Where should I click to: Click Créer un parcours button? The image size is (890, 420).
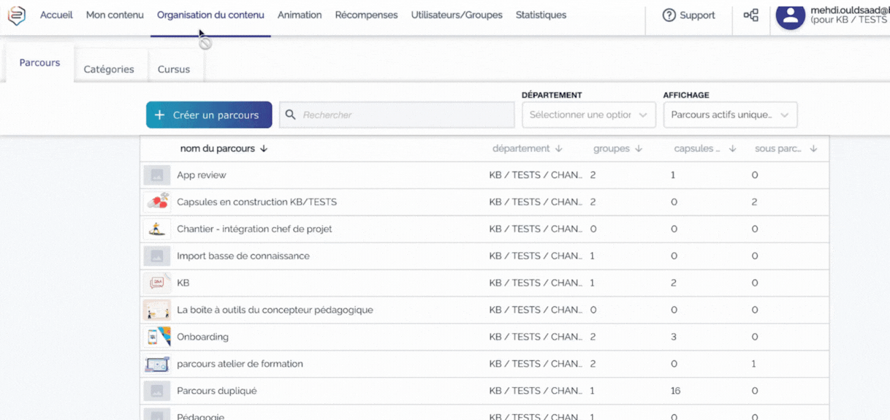[x=209, y=115]
